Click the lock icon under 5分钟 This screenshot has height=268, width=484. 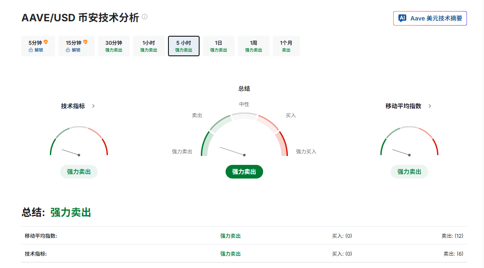coord(31,50)
